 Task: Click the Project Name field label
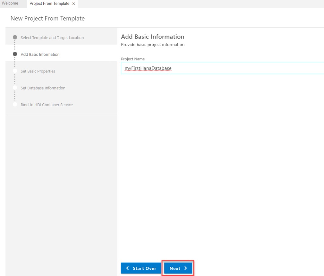click(133, 59)
